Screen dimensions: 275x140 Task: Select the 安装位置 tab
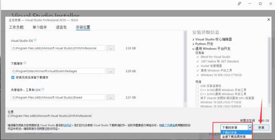coord(83,27)
